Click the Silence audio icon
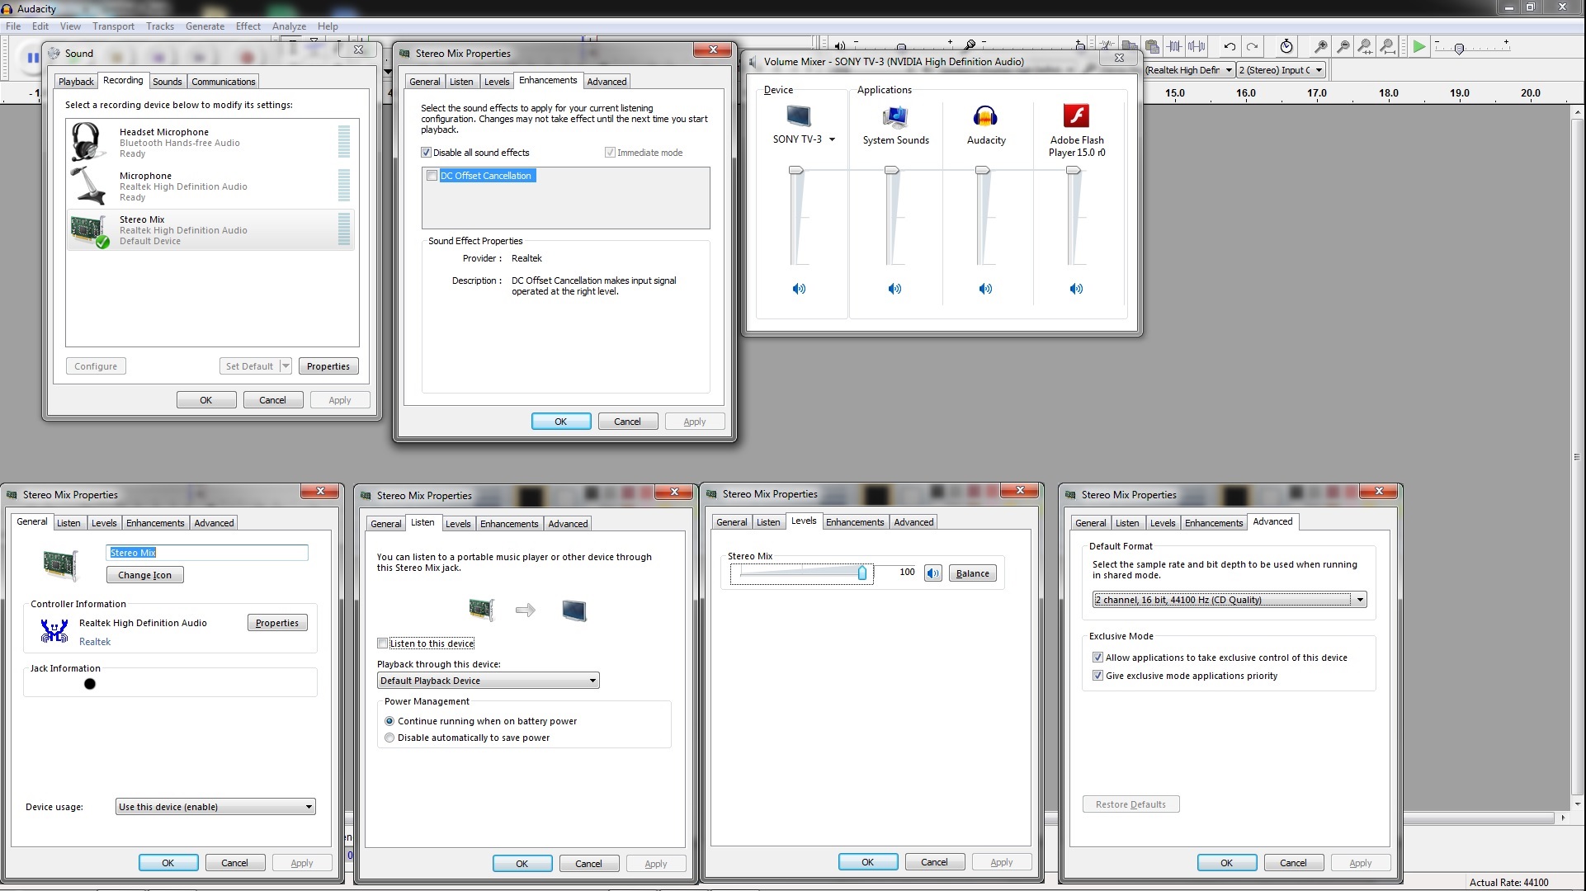 [1197, 46]
